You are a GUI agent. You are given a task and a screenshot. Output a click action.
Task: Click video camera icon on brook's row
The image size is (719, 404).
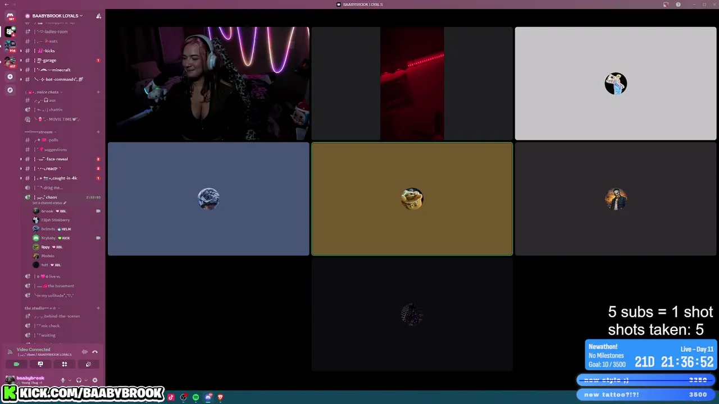point(98,211)
